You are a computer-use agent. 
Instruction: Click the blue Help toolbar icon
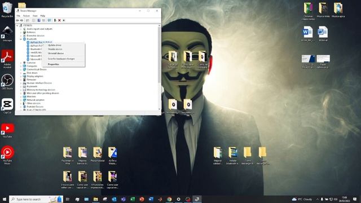point(39,20)
